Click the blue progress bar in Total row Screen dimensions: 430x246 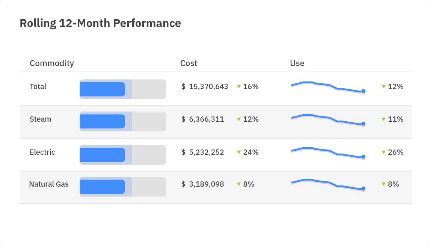(102, 89)
